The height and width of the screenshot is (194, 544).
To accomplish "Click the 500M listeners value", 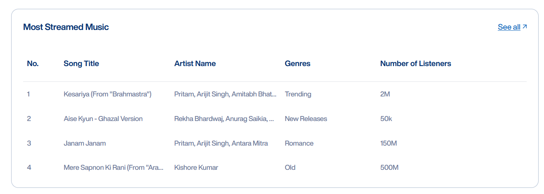I will point(389,168).
